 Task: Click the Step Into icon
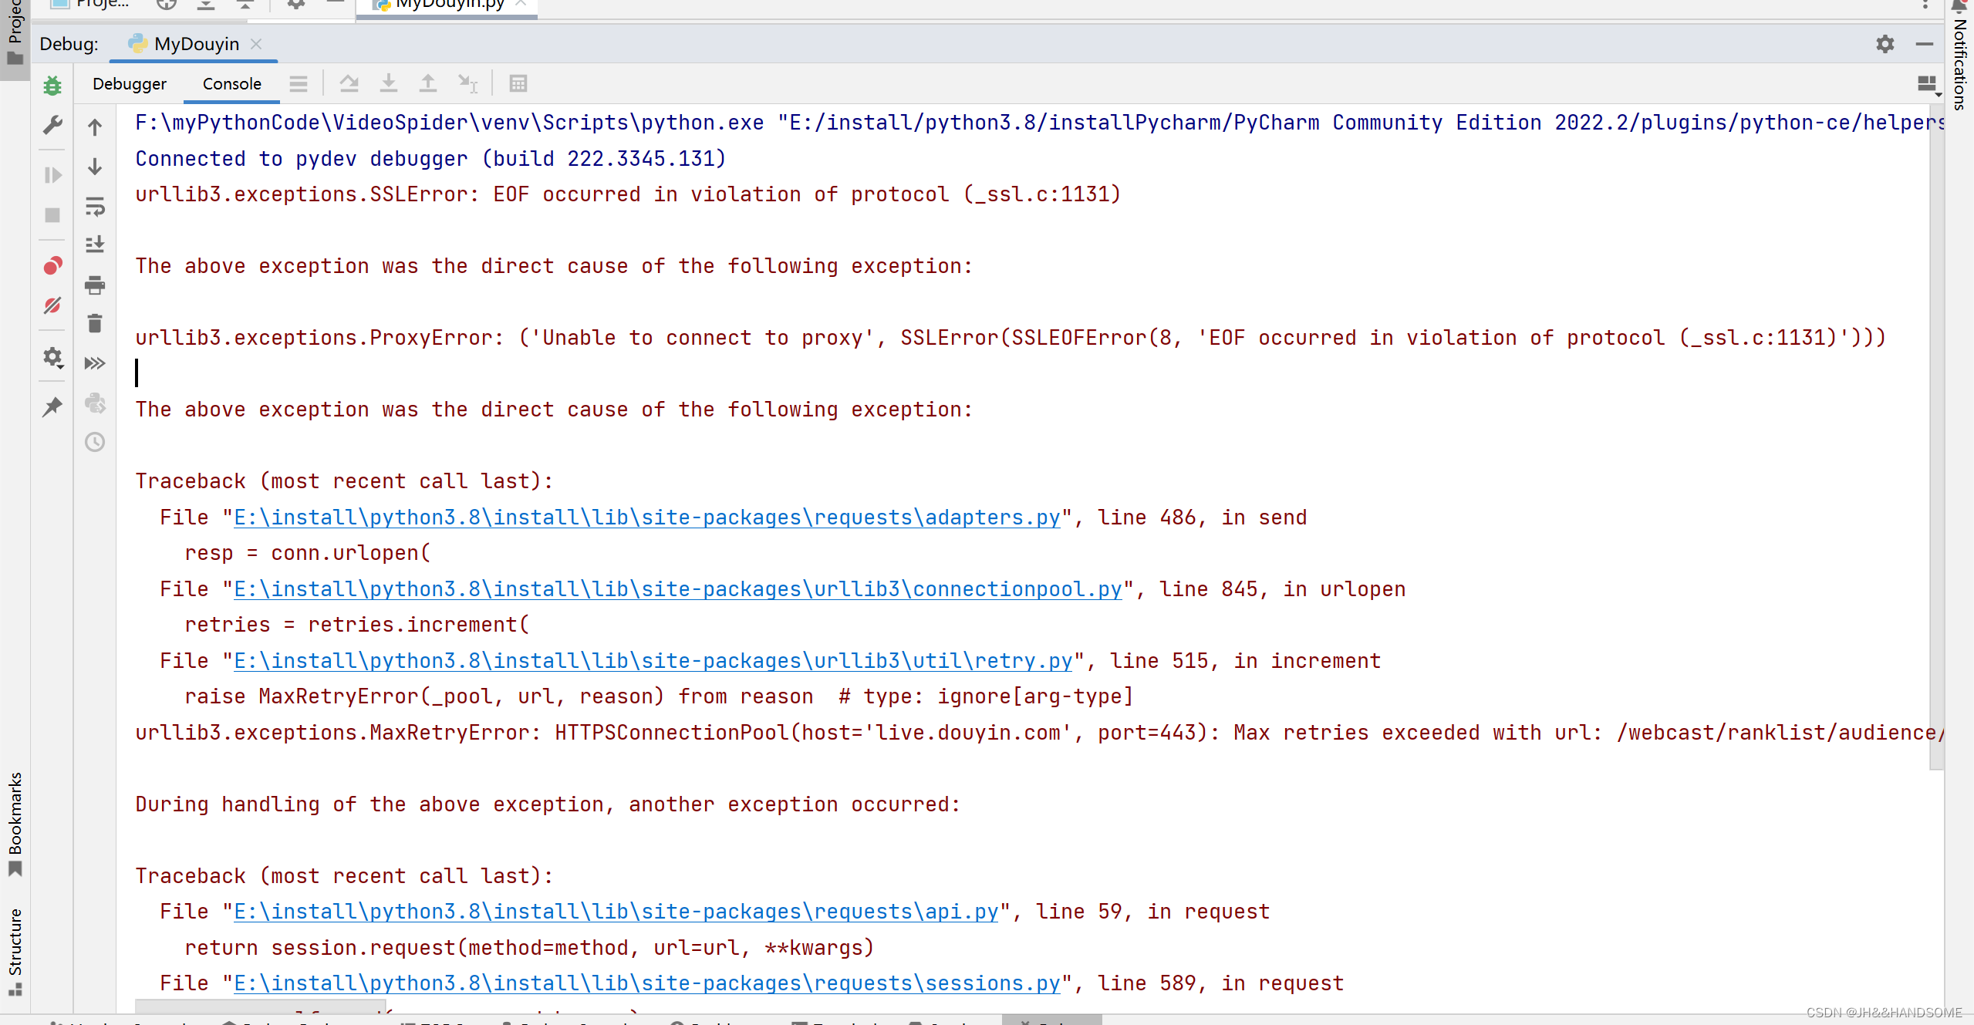389,83
